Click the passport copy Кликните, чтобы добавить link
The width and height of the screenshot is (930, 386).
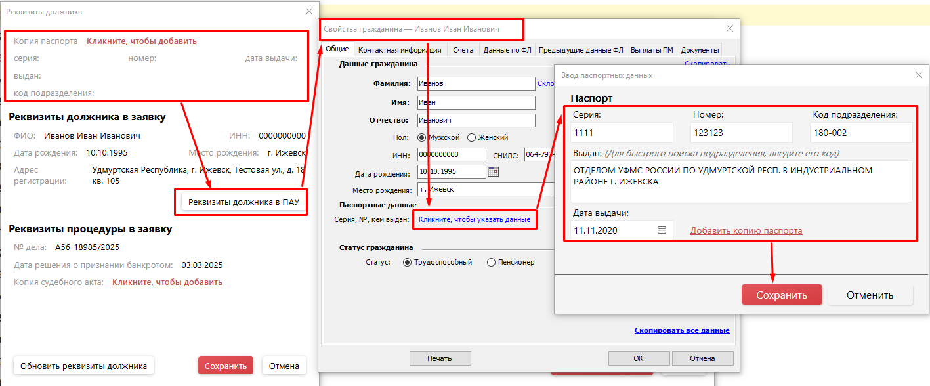[142, 41]
